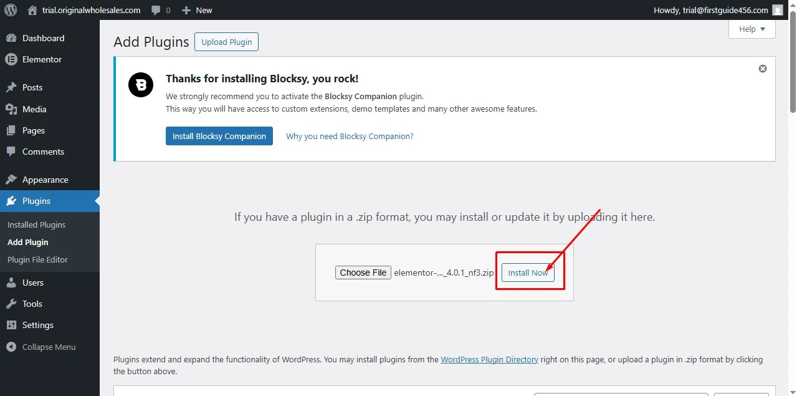This screenshot has height=396, width=797.
Task: Click the Plugins plug icon
Action: (x=12, y=201)
